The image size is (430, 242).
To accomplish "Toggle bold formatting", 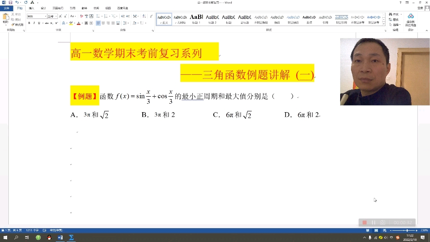I will pyautogui.click(x=29, y=23).
